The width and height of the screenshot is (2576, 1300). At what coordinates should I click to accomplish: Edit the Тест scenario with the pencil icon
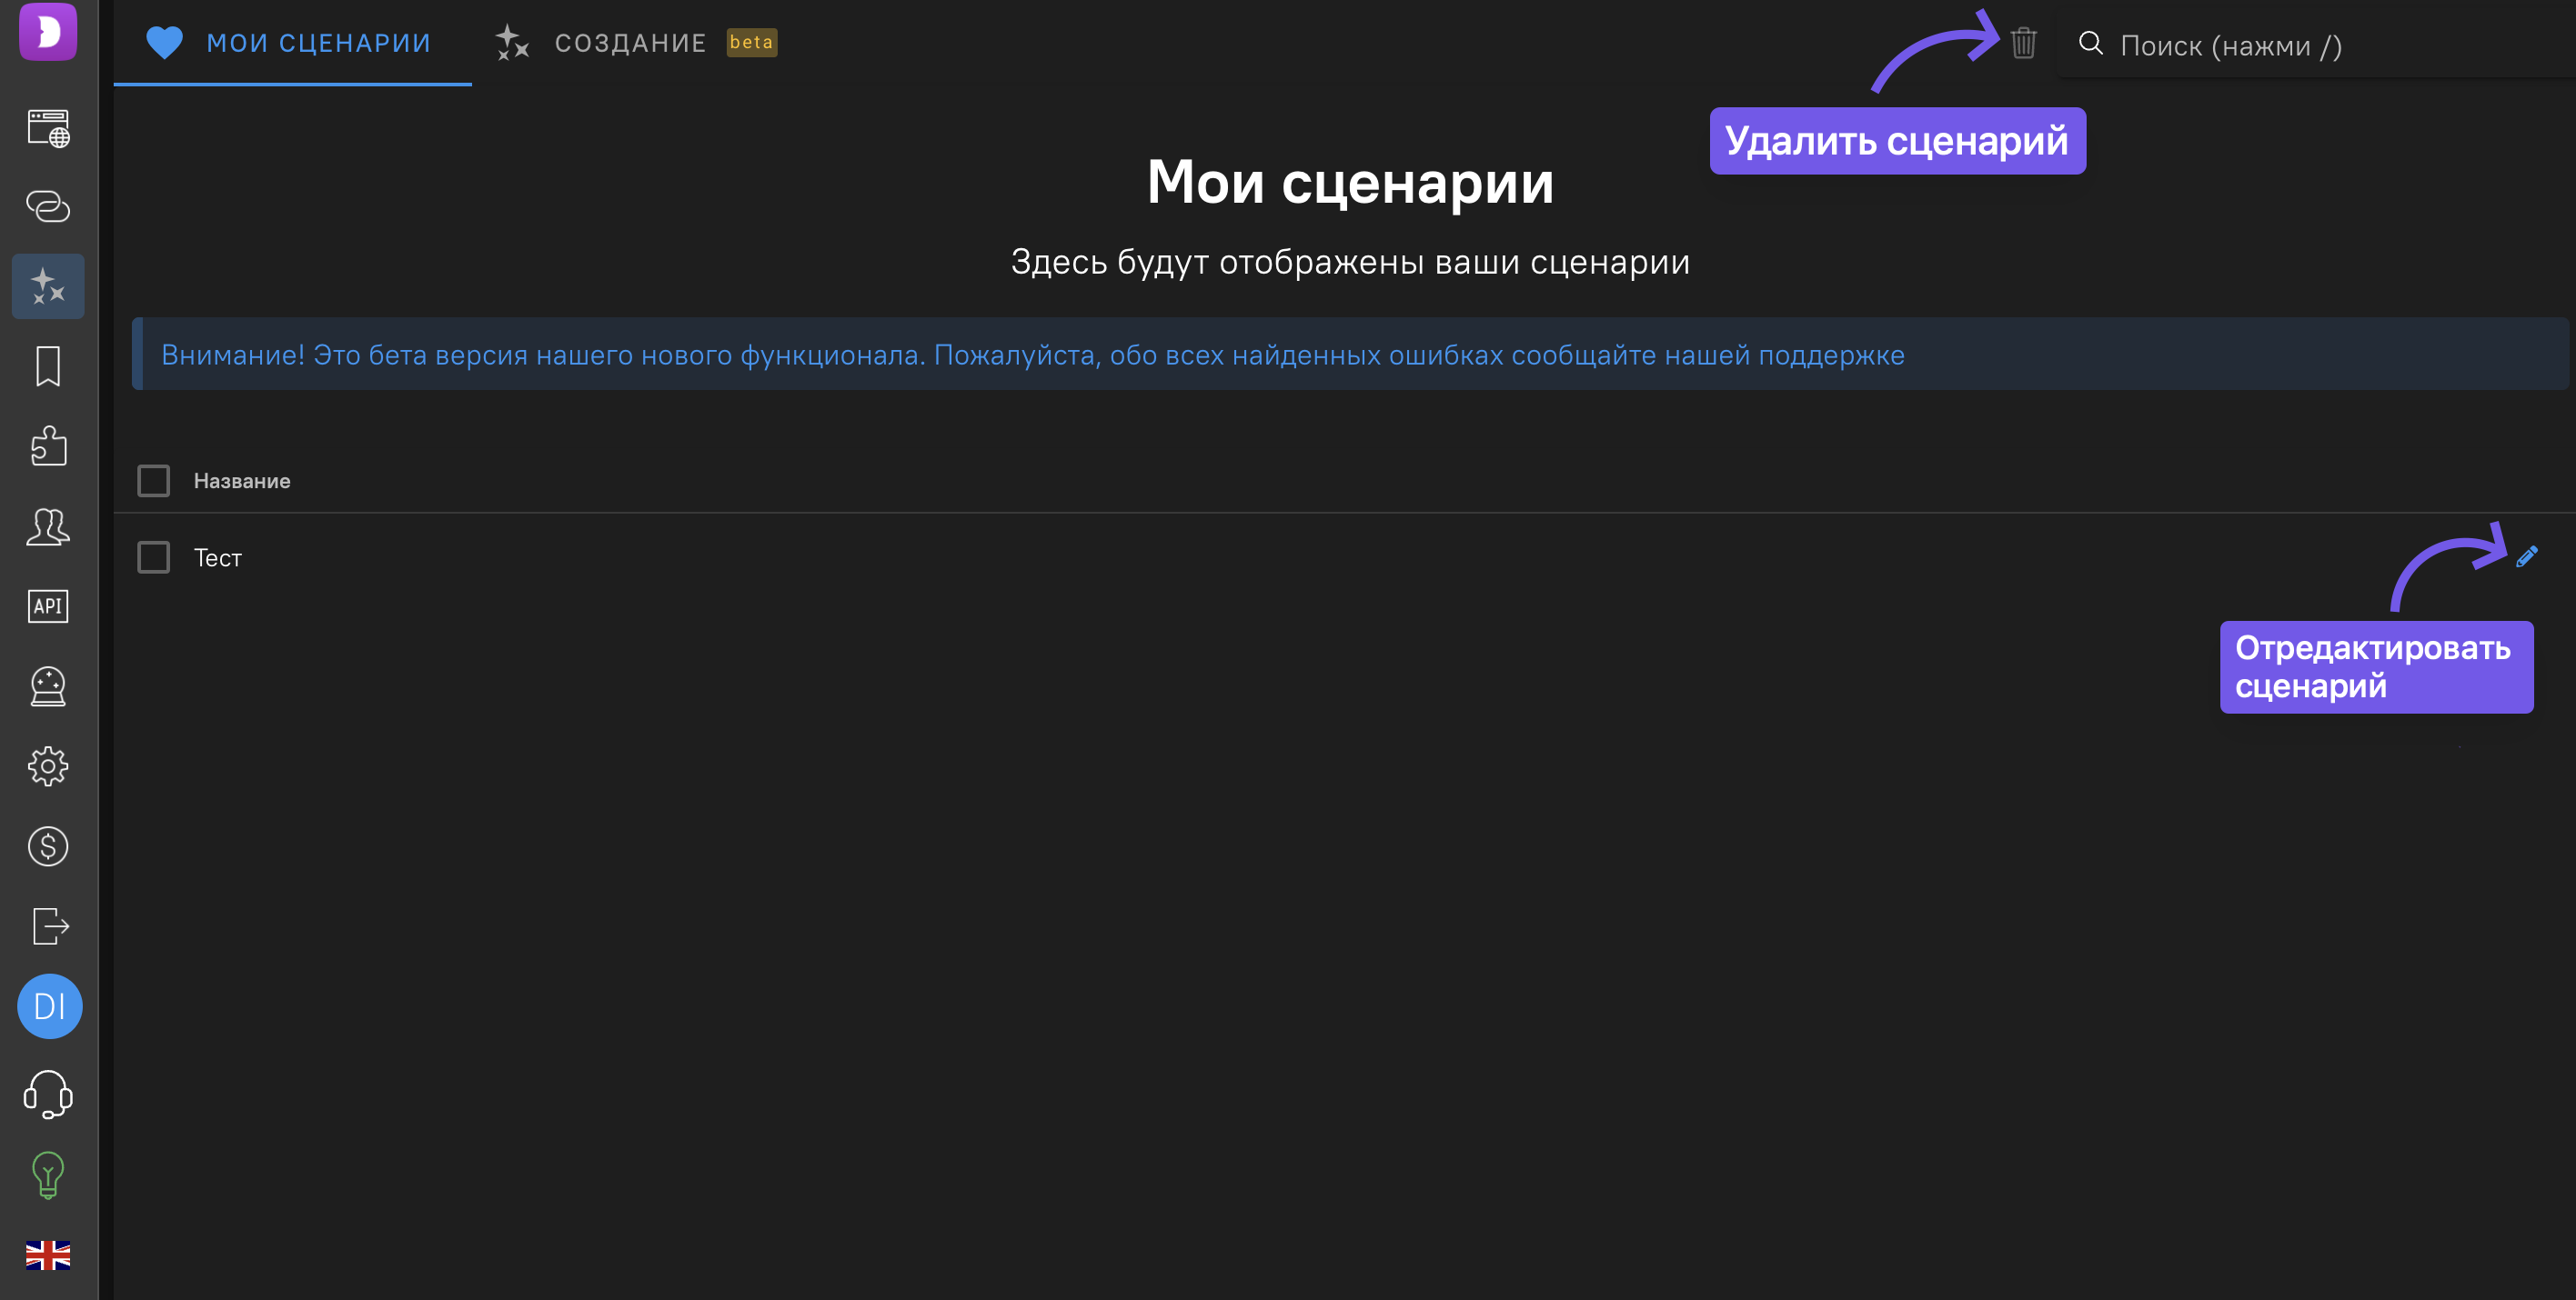(2525, 556)
